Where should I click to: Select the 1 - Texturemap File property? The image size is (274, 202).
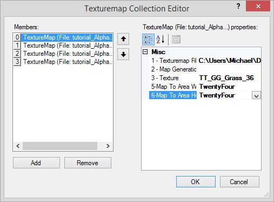click(x=173, y=61)
